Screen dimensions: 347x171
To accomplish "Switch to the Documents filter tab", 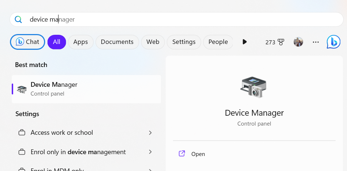I will (117, 42).
